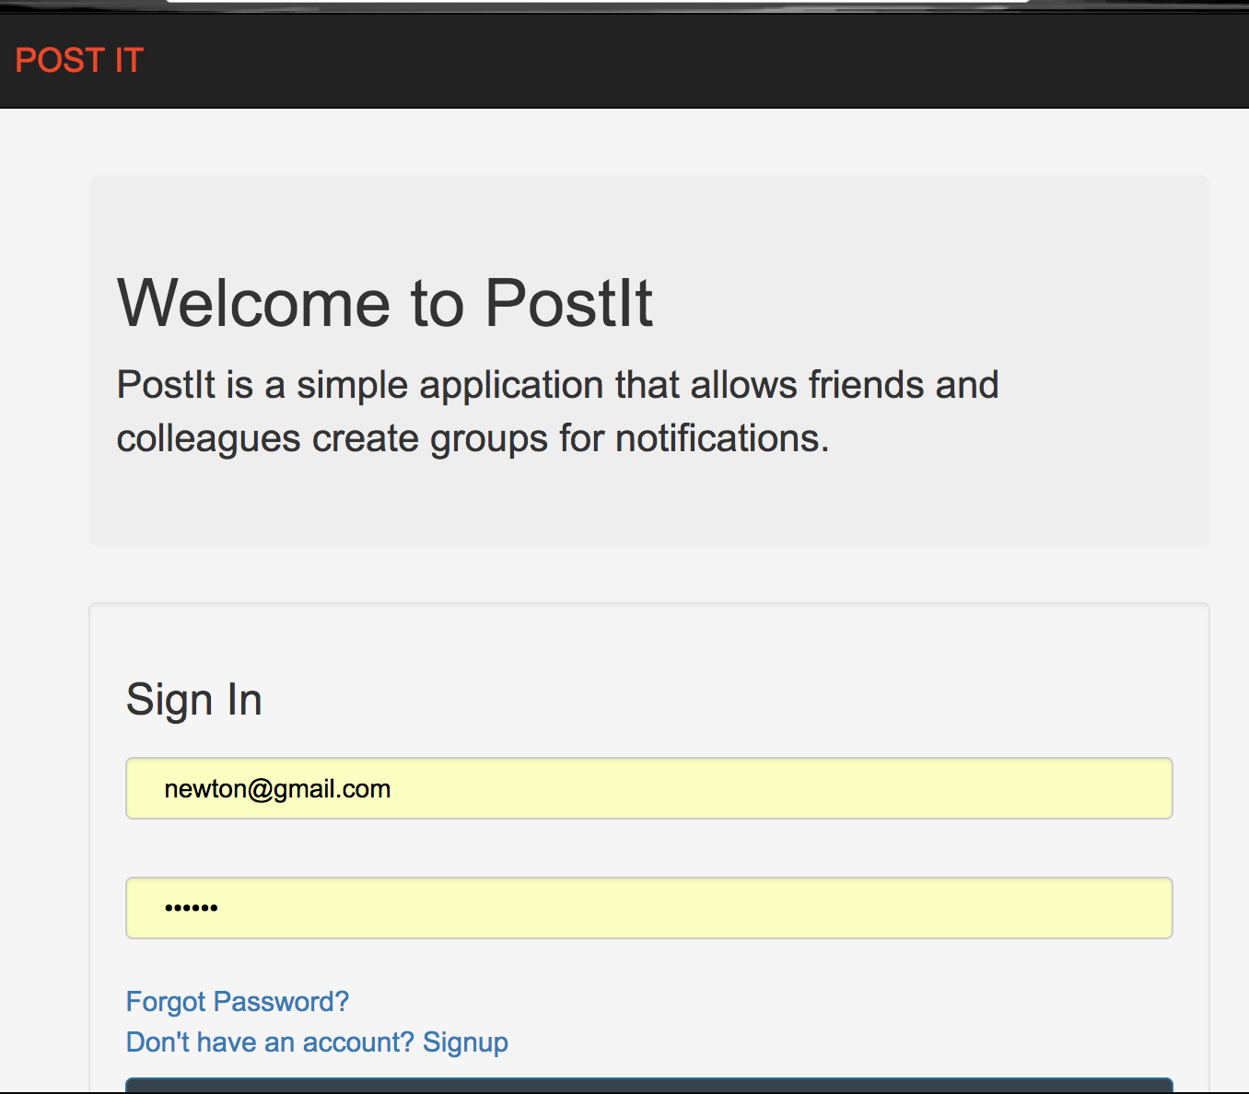Focus the newton@gmail.com email field
Image resolution: width=1249 pixels, height=1094 pixels.
648,788
